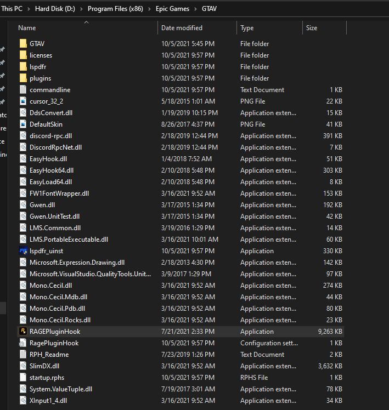Click the EasyLoad64.dll file icon
This screenshot has height=410, width=389.
pyautogui.click(x=23, y=182)
